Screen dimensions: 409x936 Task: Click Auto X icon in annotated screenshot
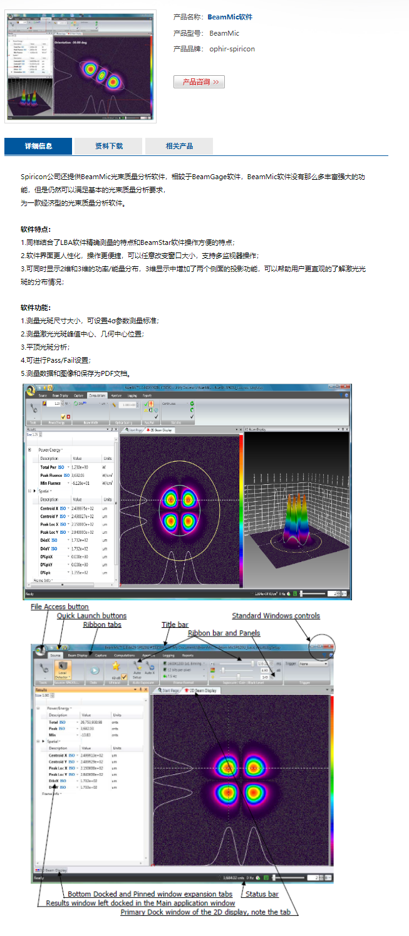(x=151, y=668)
